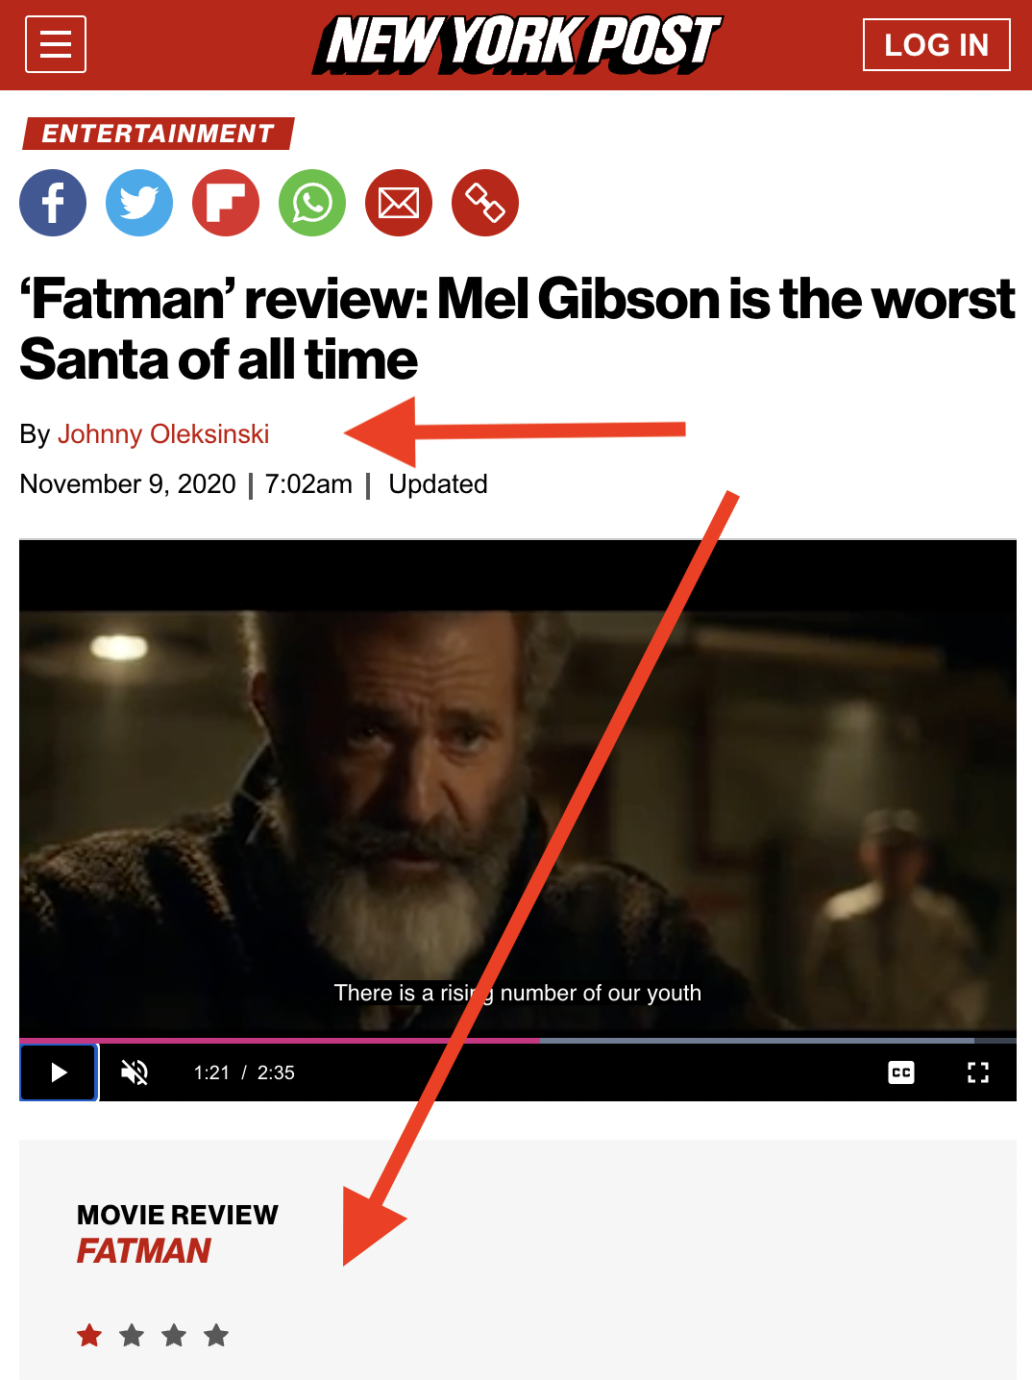Open the hamburger navigation menu

point(56,44)
